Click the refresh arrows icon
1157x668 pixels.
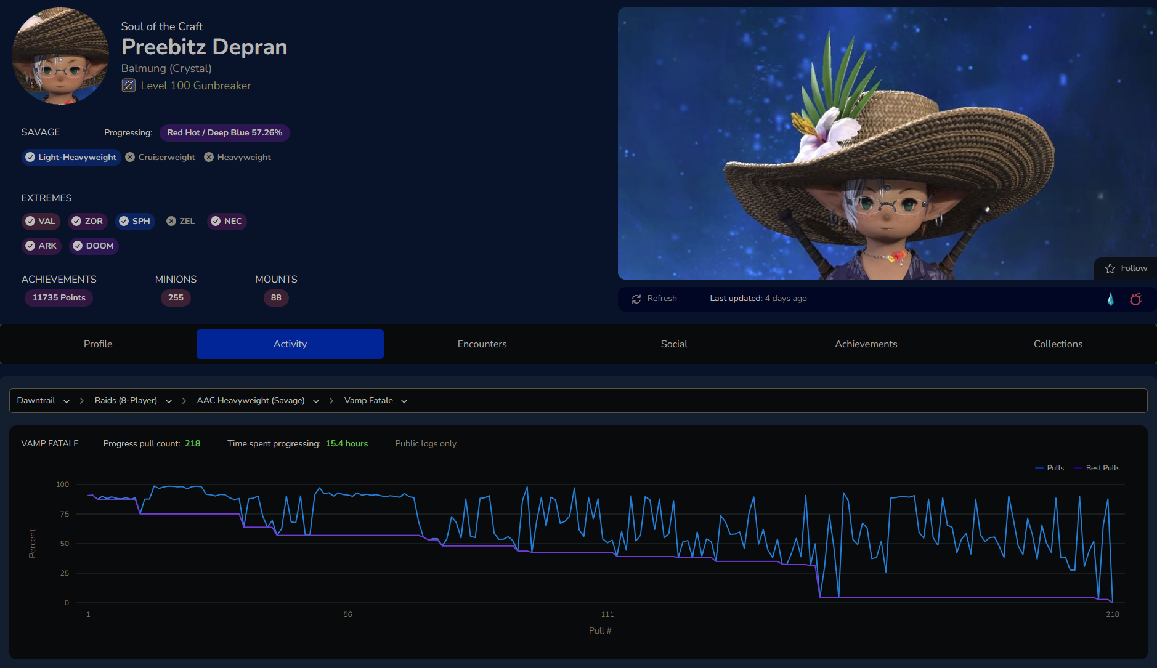[x=636, y=299]
